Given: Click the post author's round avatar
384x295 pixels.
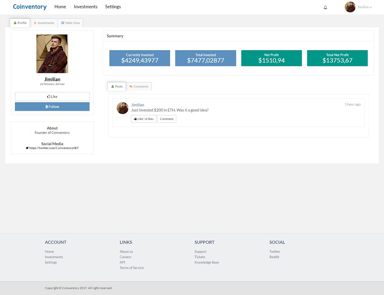Looking at the screenshot, I should [x=122, y=108].
